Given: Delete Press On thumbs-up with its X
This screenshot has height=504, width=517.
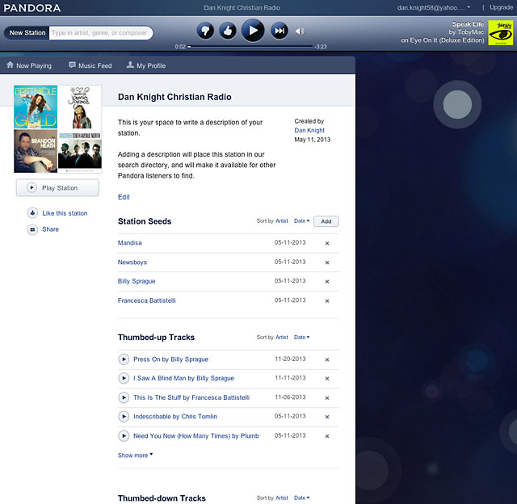Looking at the screenshot, I should (x=327, y=359).
